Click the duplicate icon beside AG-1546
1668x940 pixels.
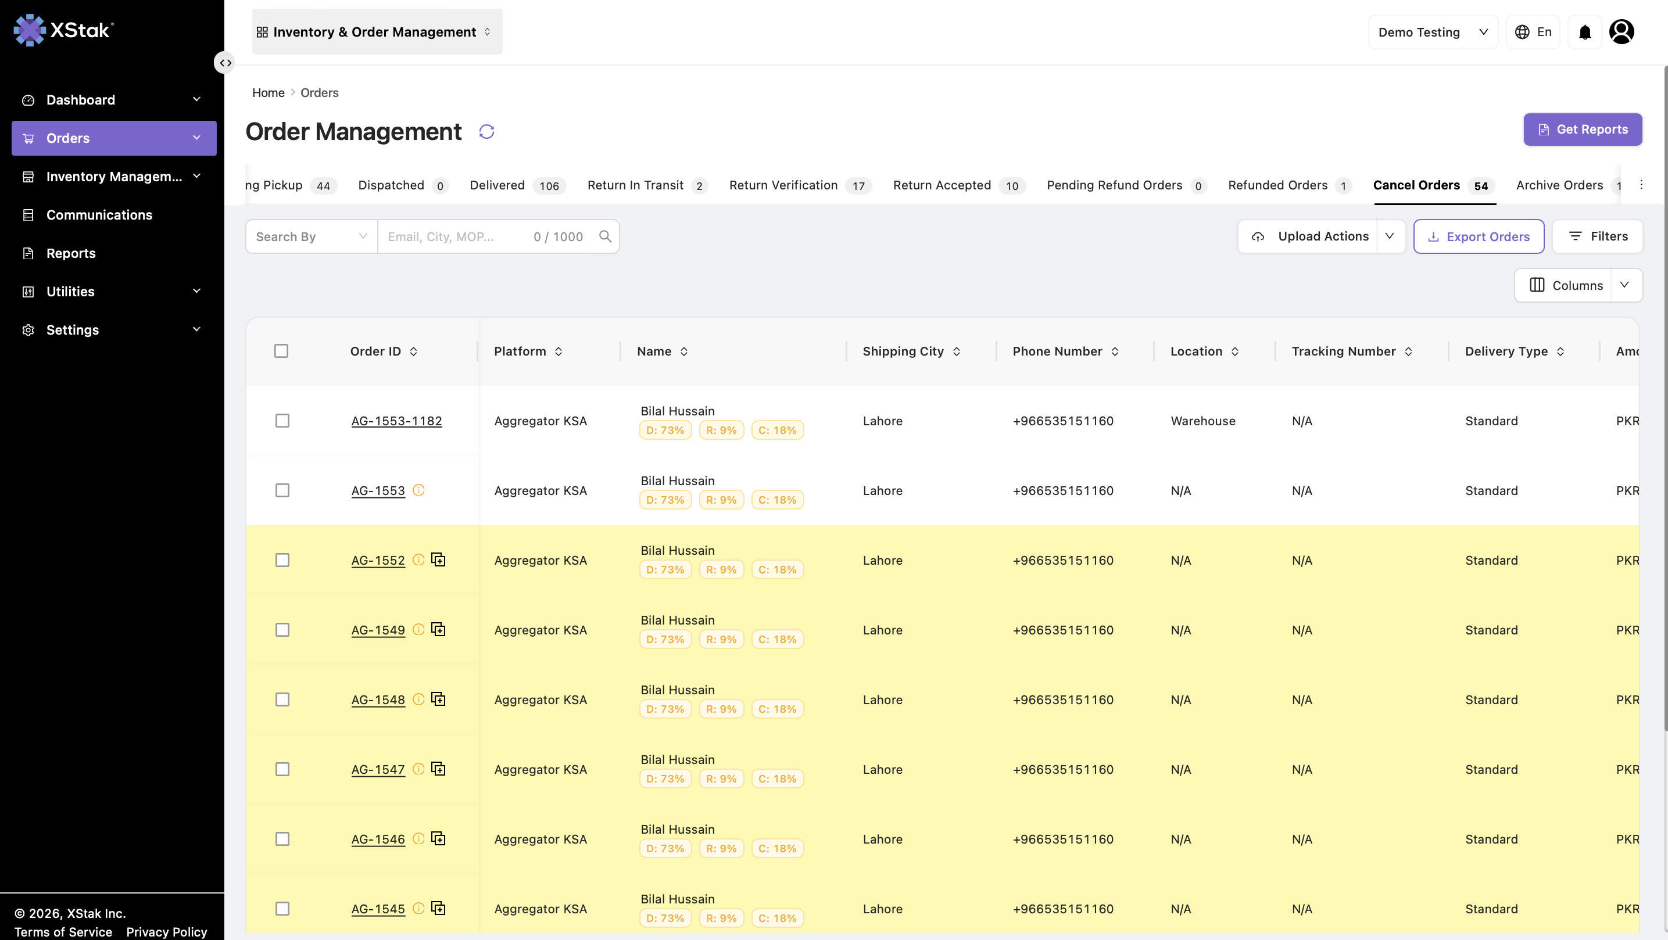pyautogui.click(x=438, y=838)
